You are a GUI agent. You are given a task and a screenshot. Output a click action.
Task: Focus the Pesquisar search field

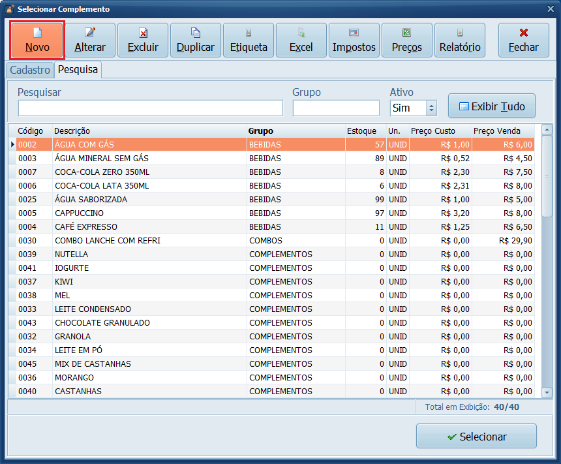(x=150, y=108)
